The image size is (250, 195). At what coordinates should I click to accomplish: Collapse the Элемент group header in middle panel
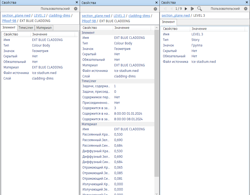click(x=118, y=33)
